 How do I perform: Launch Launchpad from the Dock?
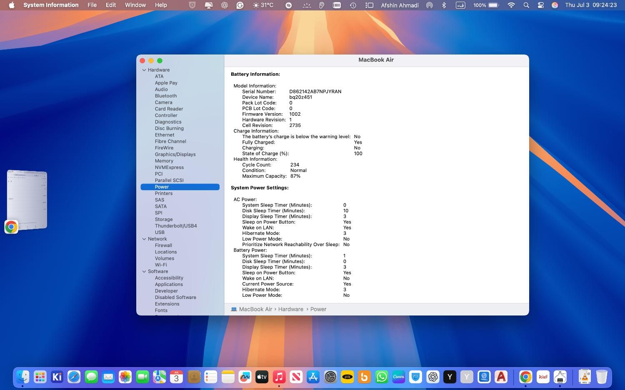[x=40, y=377]
